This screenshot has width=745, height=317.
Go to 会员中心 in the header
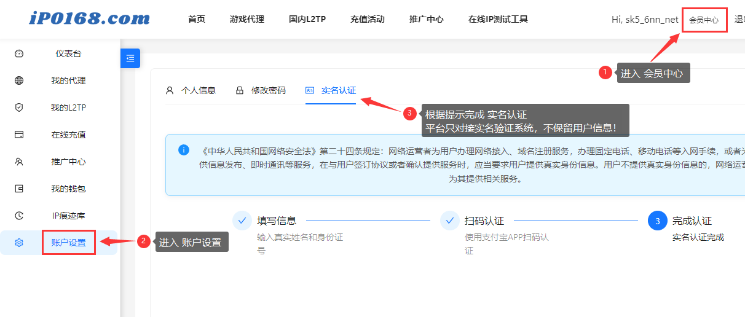[704, 20]
